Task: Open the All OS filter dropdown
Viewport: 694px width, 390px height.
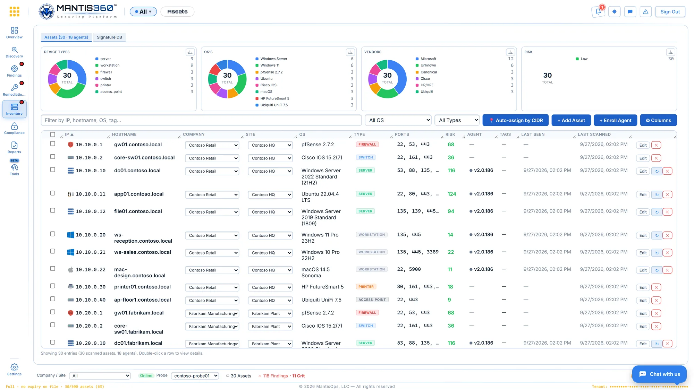Action: [x=398, y=120]
